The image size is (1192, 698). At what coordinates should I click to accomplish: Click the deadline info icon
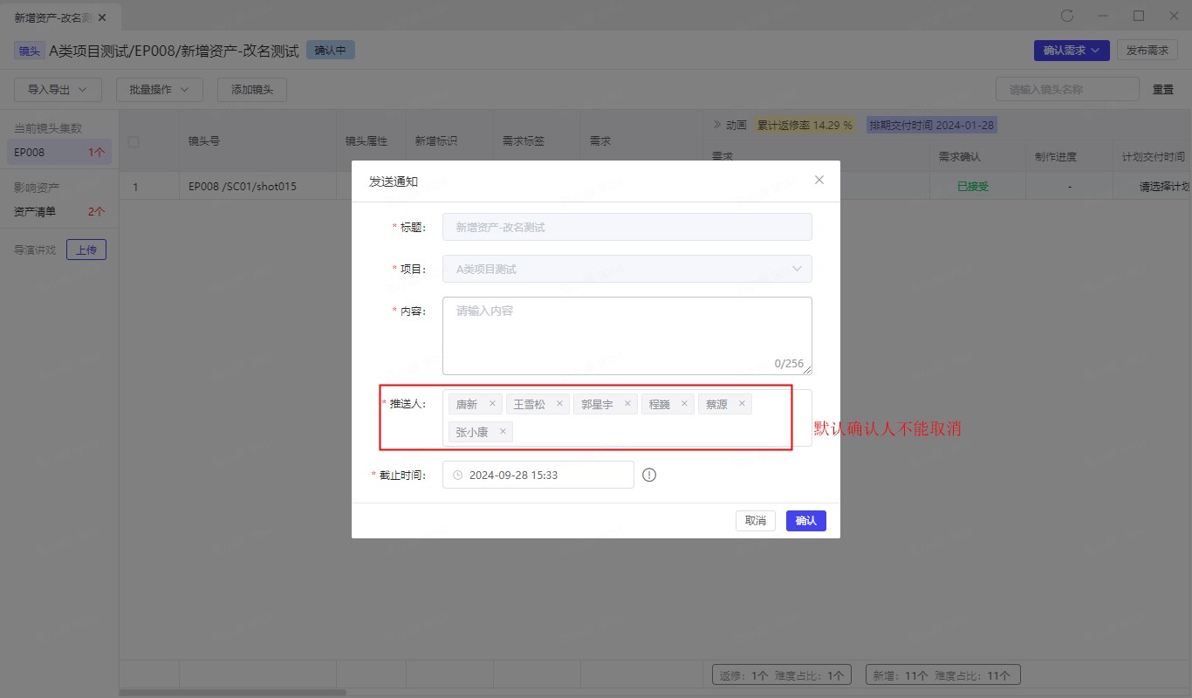point(649,476)
